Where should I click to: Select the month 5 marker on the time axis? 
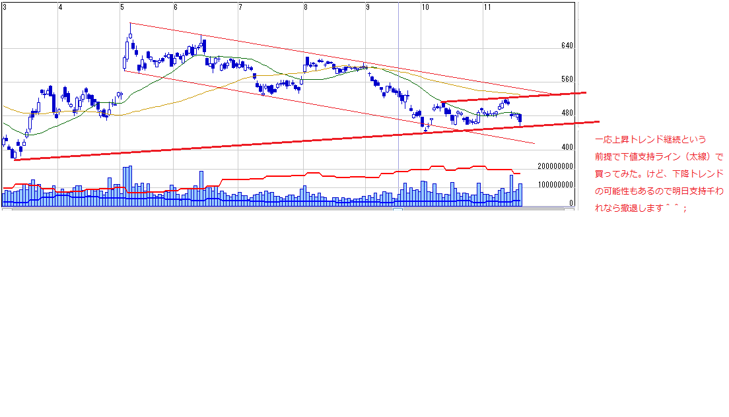[x=122, y=7]
